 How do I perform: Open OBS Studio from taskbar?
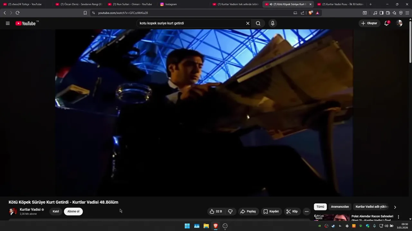225,226
